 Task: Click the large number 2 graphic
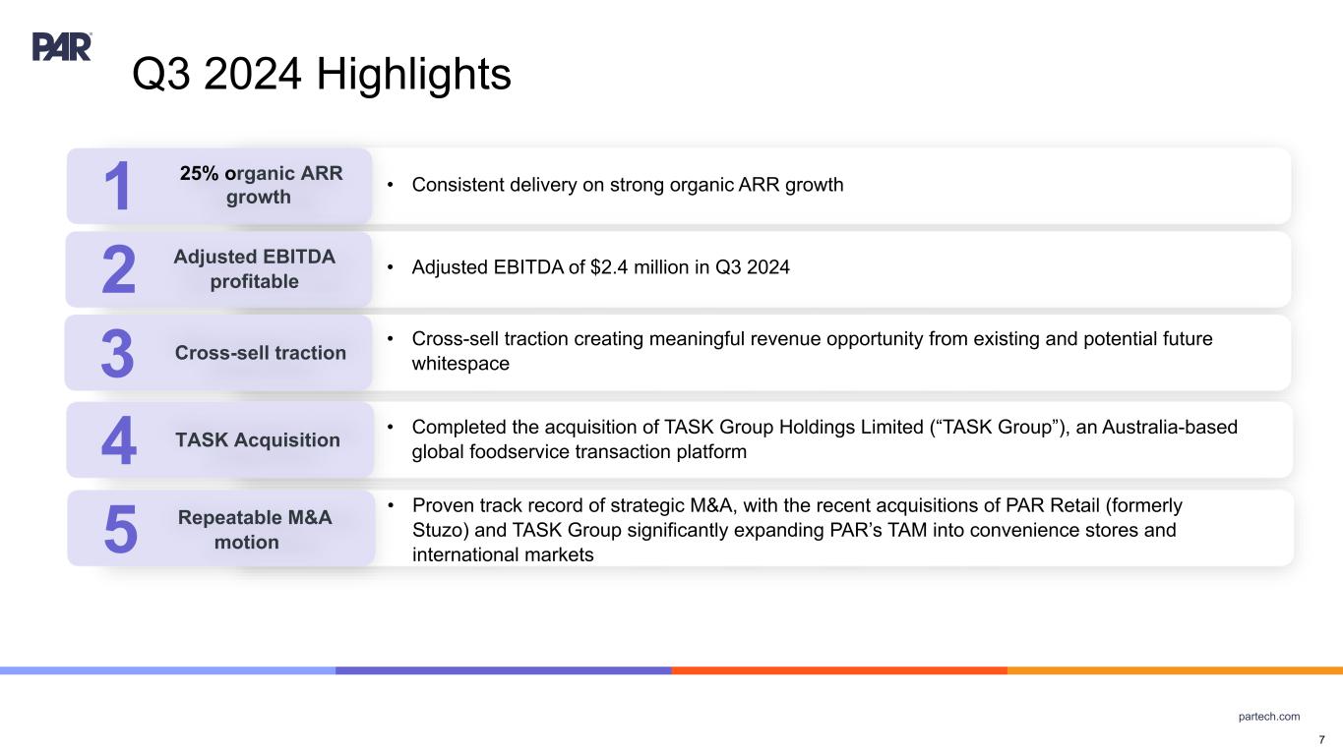coord(118,271)
